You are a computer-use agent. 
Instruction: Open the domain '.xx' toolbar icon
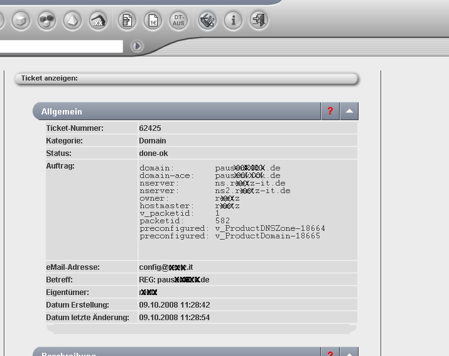[x=98, y=21]
